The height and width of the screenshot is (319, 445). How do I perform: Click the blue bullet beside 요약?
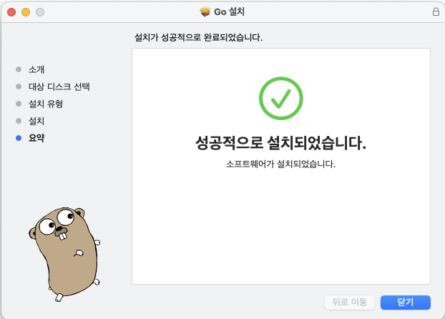pyautogui.click(x=19, y=138)
